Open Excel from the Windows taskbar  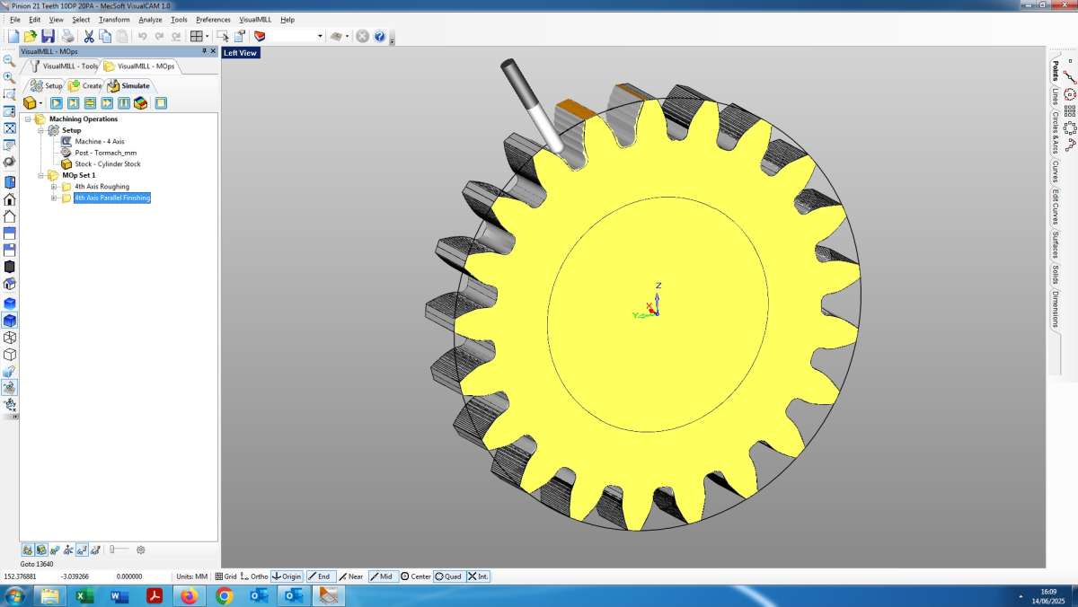coord(85,595)
